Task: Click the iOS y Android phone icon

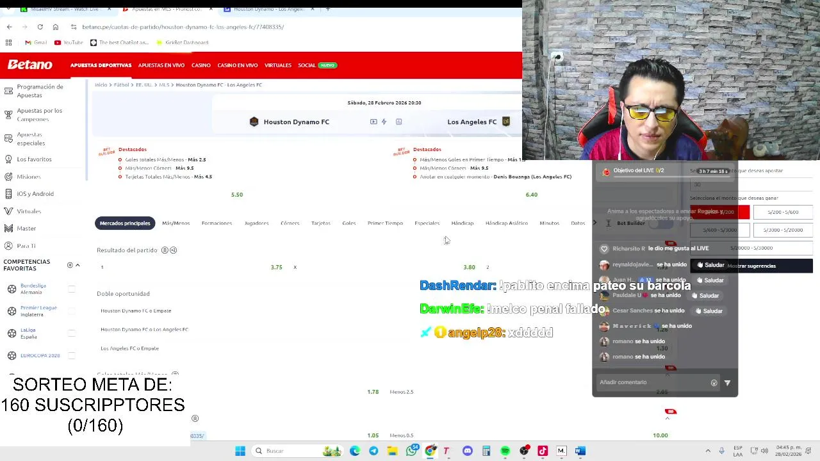Action: coord(8,193)
